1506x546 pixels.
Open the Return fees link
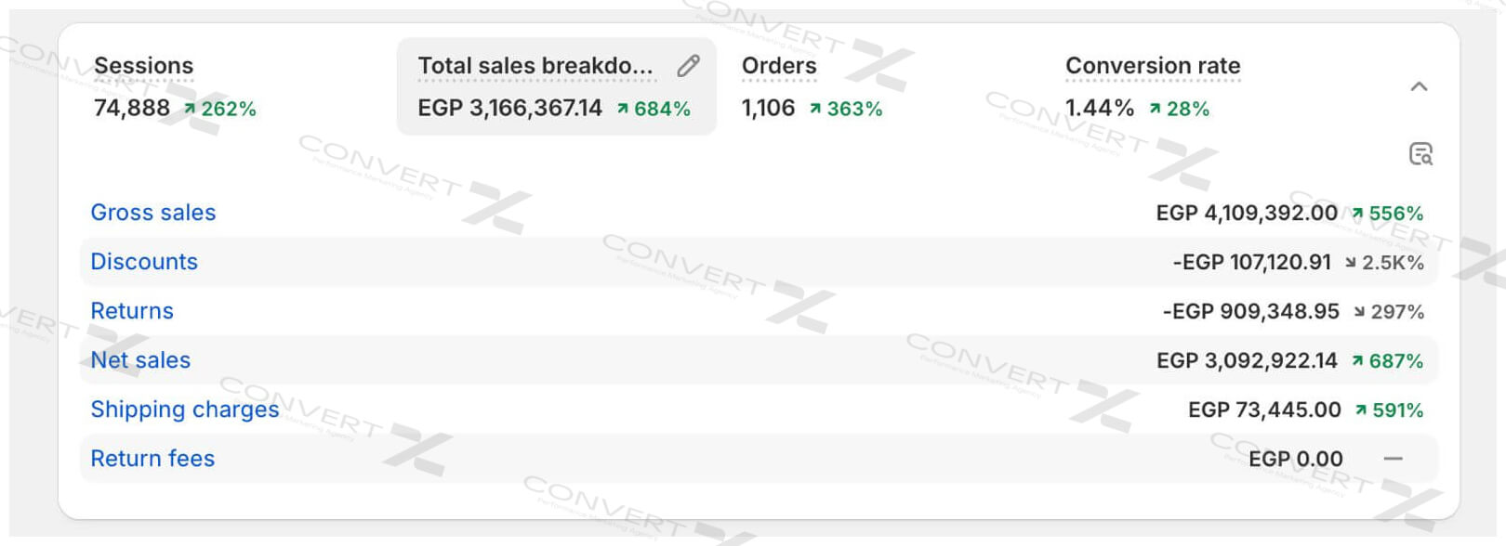point(152,459)
